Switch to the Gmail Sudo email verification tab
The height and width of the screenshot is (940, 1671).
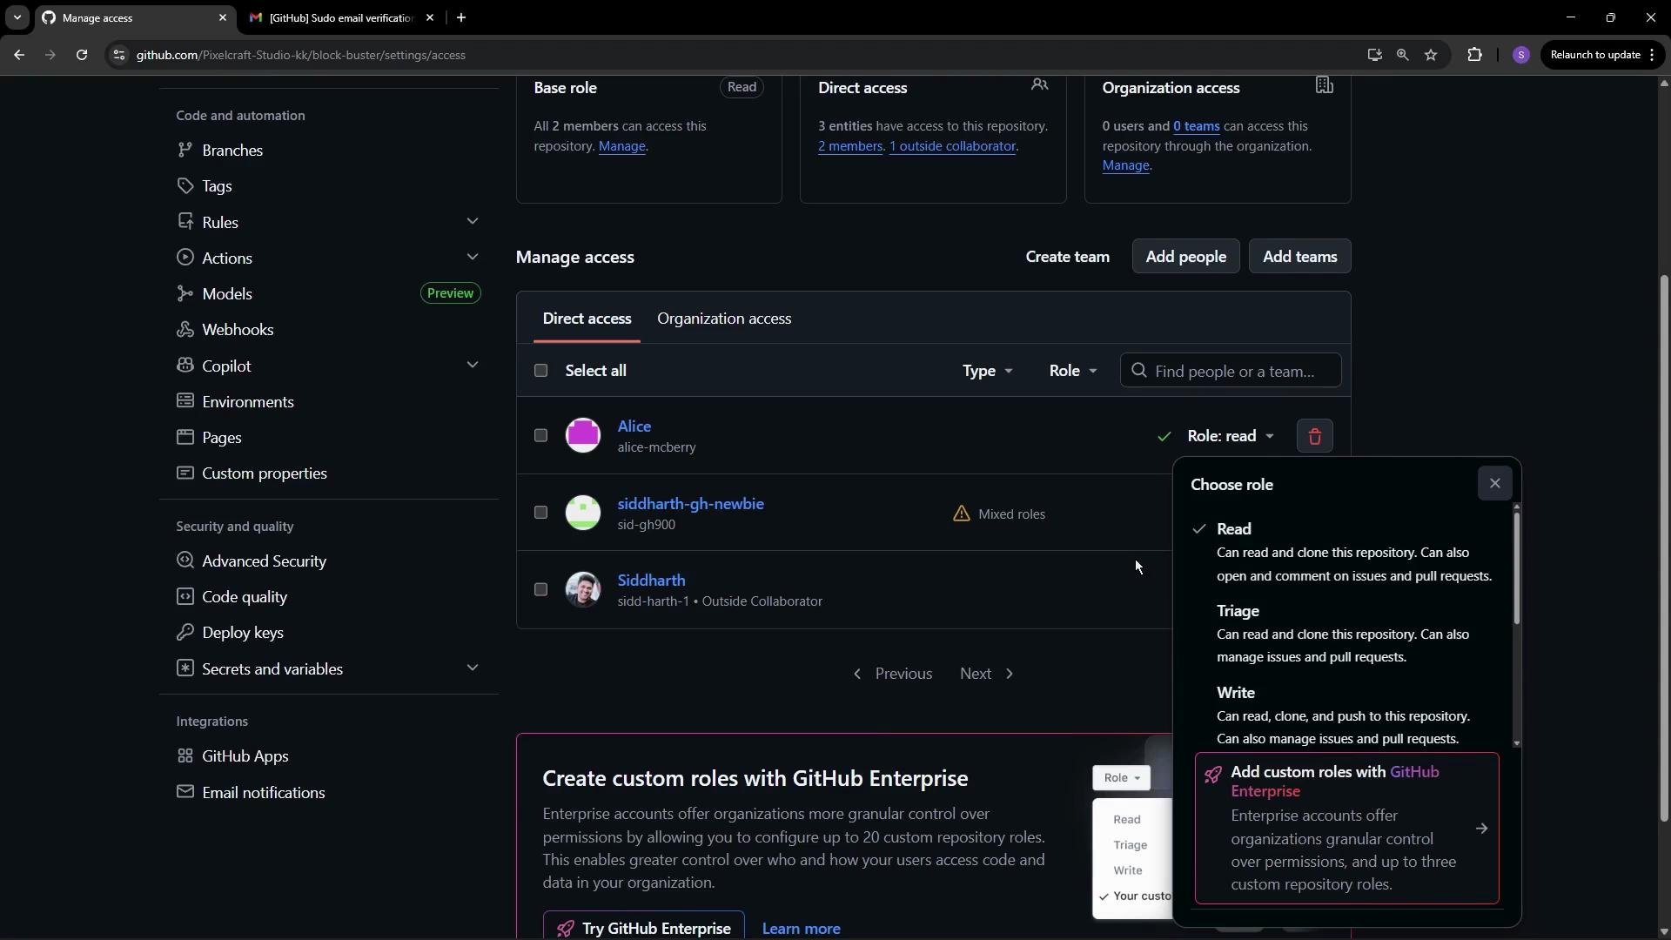click(x=339, y=17)
